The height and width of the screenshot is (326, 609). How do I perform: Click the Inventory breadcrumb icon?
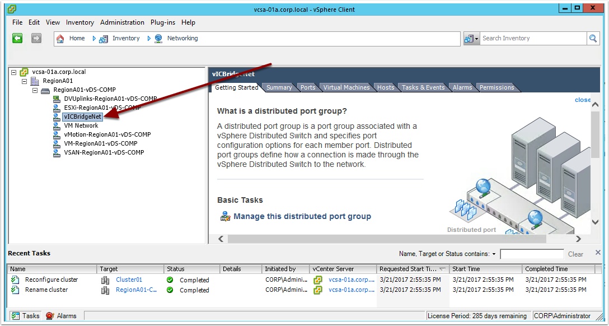(104, 39)
